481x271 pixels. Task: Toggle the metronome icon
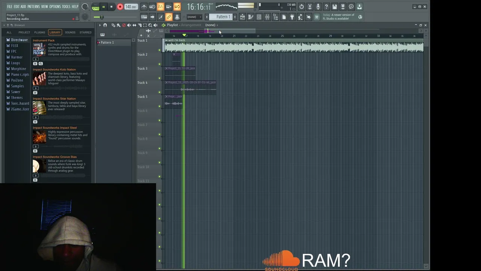144,6
